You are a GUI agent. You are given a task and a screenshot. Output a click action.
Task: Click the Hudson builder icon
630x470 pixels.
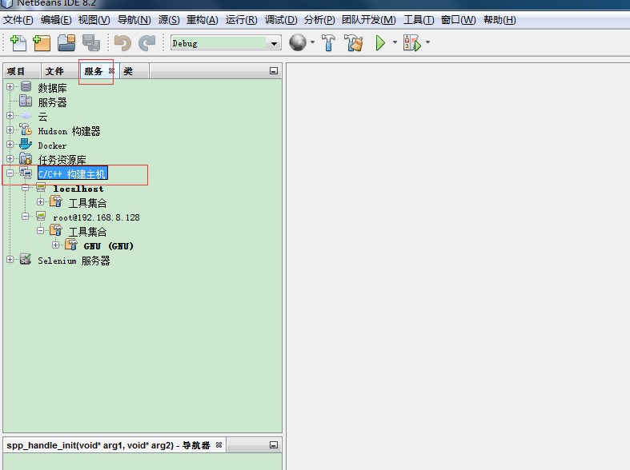tap(26, 129)
